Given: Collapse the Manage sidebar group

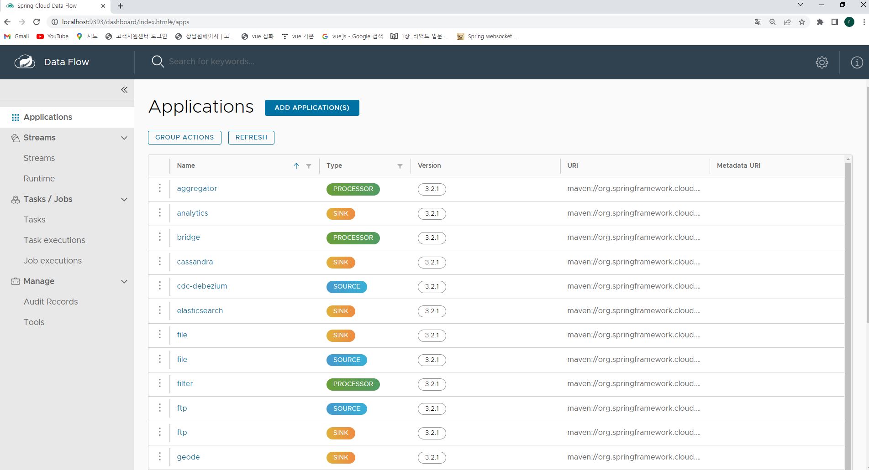Looking at the screenshot, I should (x=124, y=281).
